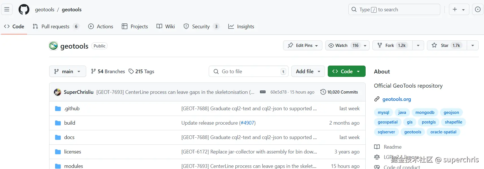Open the main branch selector dropdown

click(x=68, y=71)
